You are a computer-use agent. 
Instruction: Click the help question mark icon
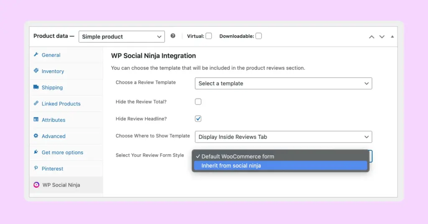173,36
